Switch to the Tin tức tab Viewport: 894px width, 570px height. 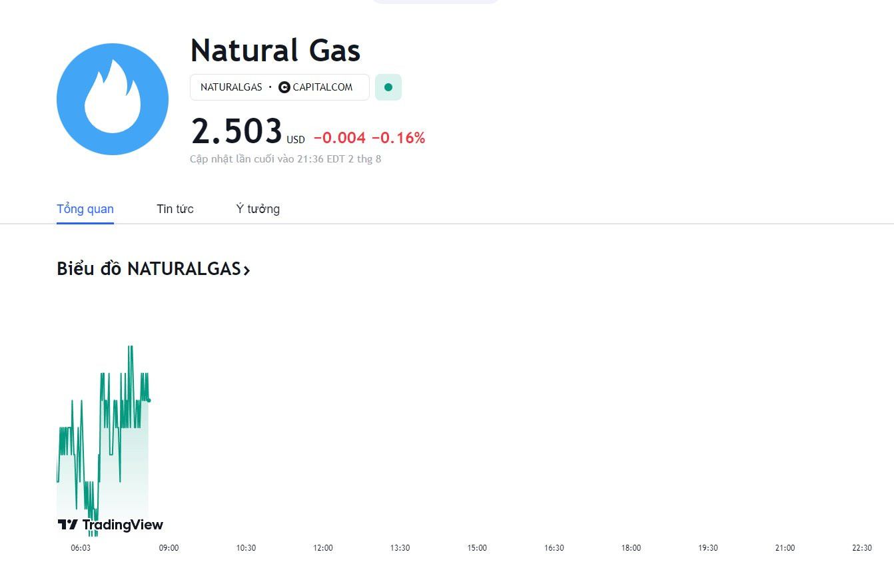pyautogui.click(x=175, y=209)
